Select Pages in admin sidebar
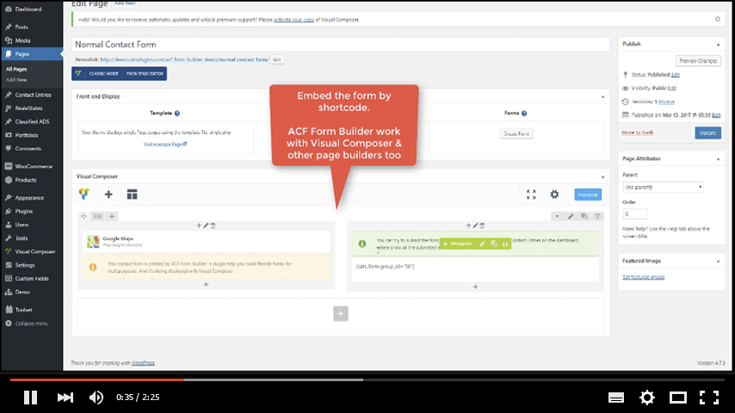Image resolution: width=735 pixels, height=413 pixels. 31,54
